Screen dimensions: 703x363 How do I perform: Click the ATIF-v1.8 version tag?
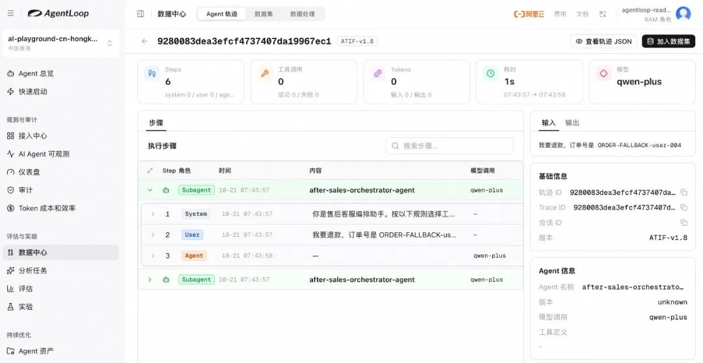pyautogui.click(x=357, y=41)
